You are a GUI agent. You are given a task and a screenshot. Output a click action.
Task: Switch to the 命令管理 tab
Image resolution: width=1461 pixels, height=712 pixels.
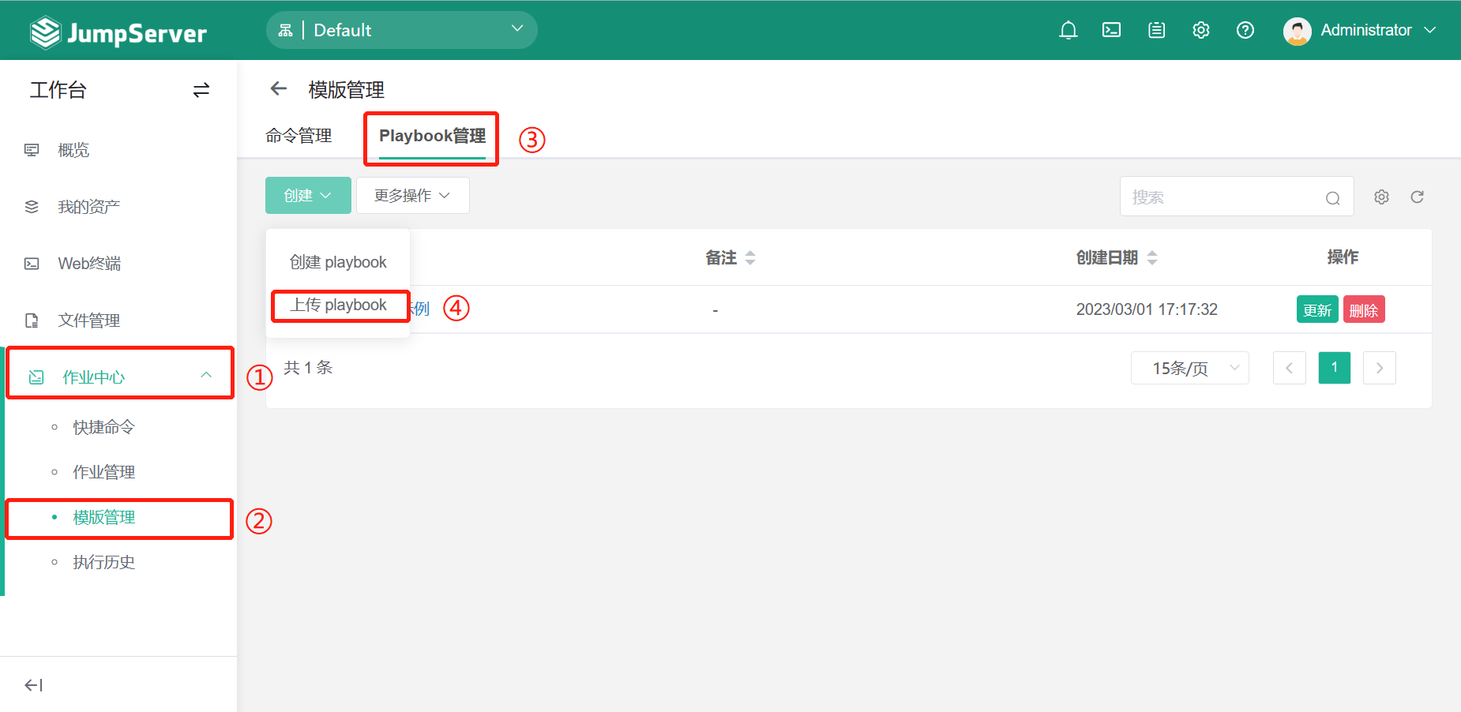pyautogui.click(x=299, y=136)
